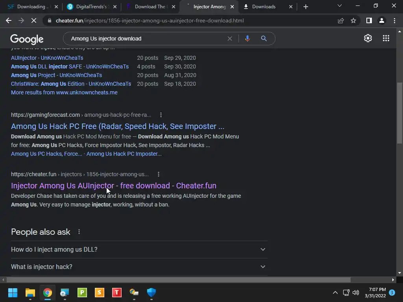Open Among Us Project - UnKnoWnCheaTs link

click(x=57, y=75)
